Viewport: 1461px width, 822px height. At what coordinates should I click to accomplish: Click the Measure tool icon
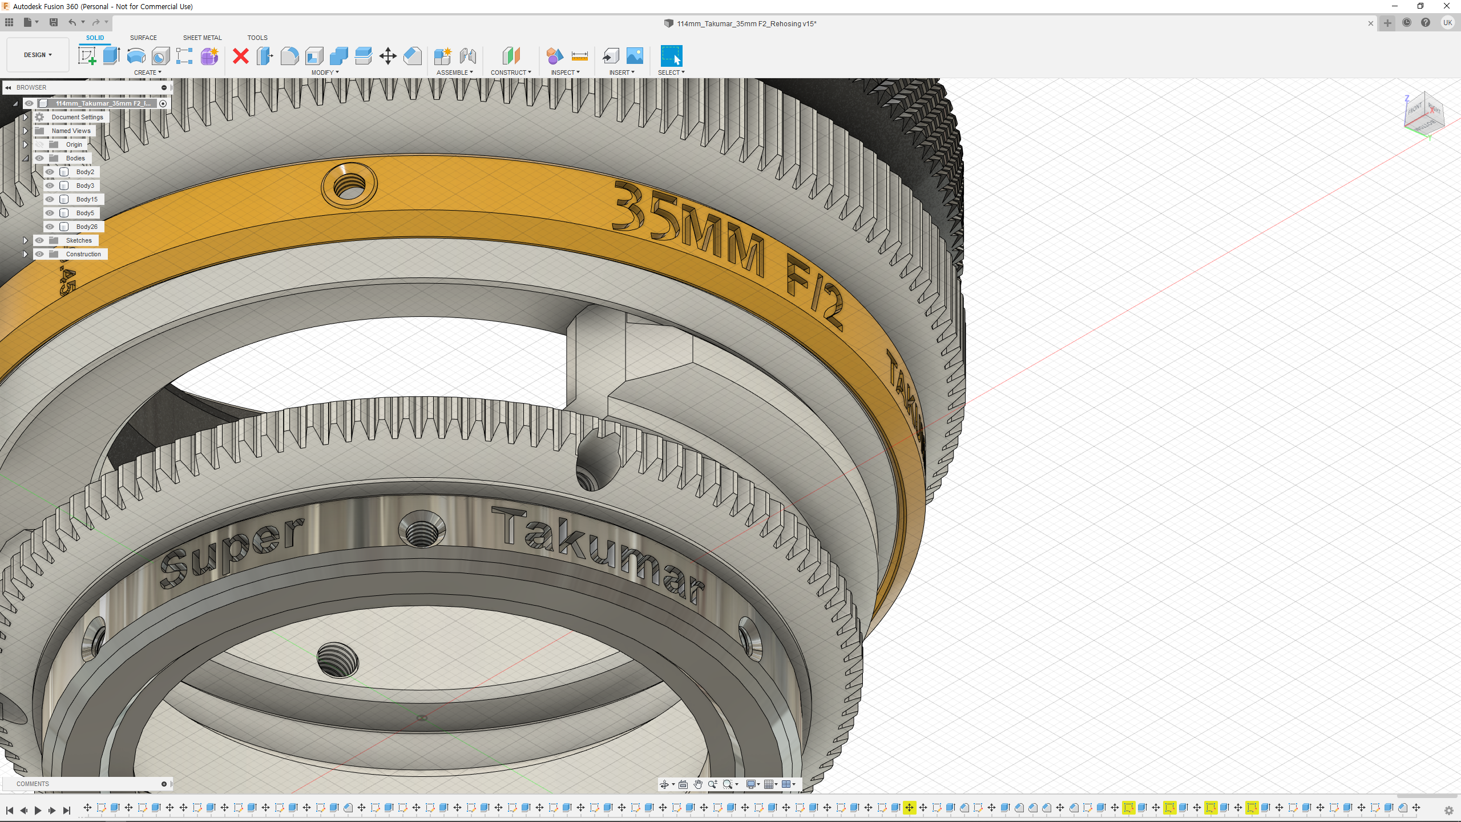pyautogui.click(x=579, y=56)
